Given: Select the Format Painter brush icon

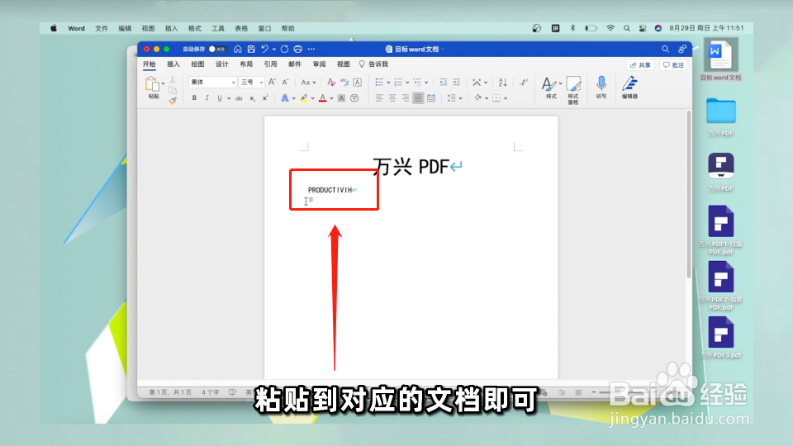Looking at the screenshot, I should [x=173, y=101].
